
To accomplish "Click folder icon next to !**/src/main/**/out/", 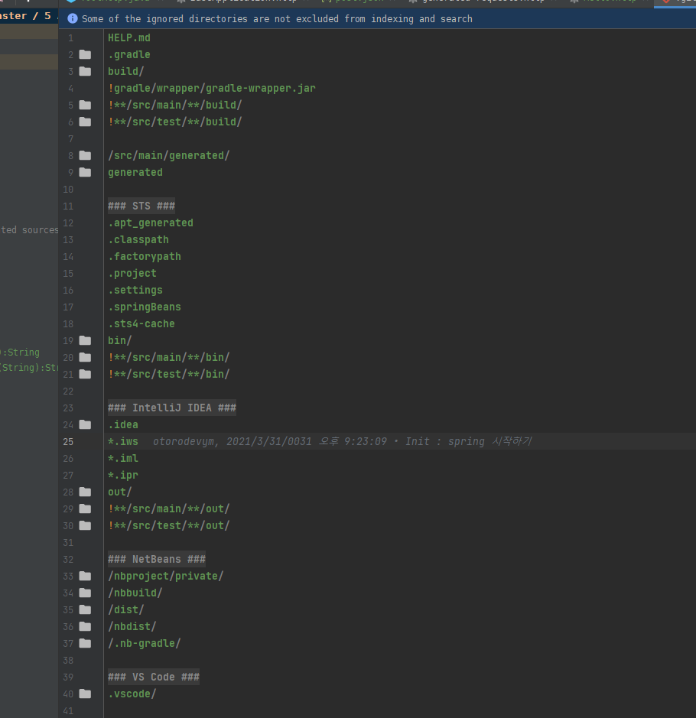I will point(85,508).
